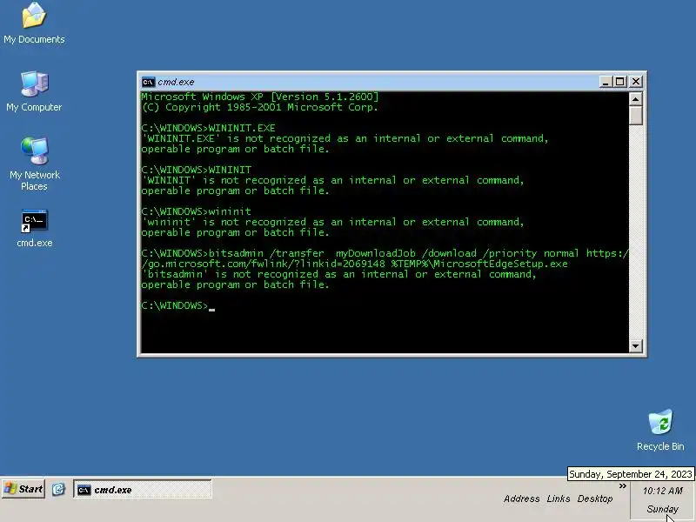Viewport: 696px width, 522px height.
Task: Click the cmd.exe vertical scrollbar thumb
Action: coord(636,116)
